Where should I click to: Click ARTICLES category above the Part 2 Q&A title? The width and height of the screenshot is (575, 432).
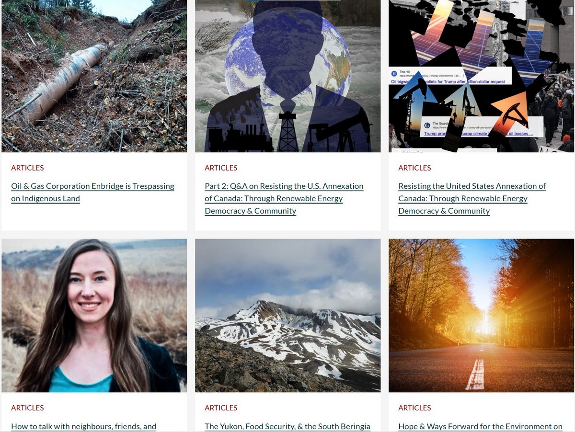click(221, 168)
